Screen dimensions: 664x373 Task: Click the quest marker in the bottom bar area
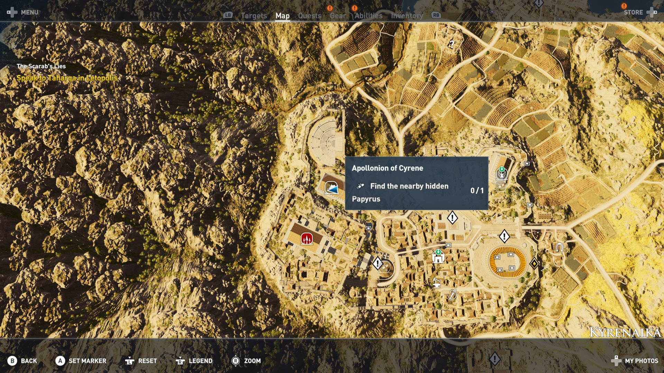click(x=495, y=358)
